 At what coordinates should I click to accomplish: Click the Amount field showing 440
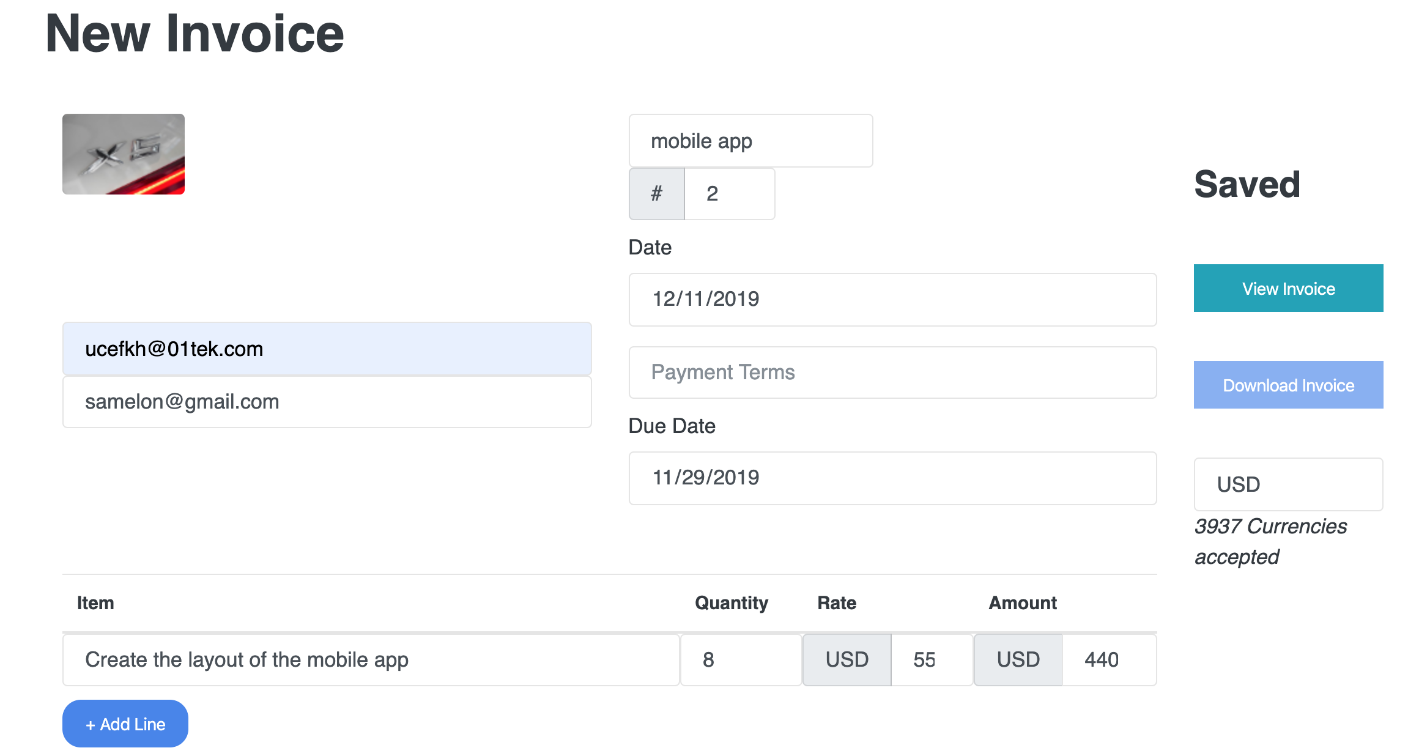pyautogui.click(x=1108, y=660)
